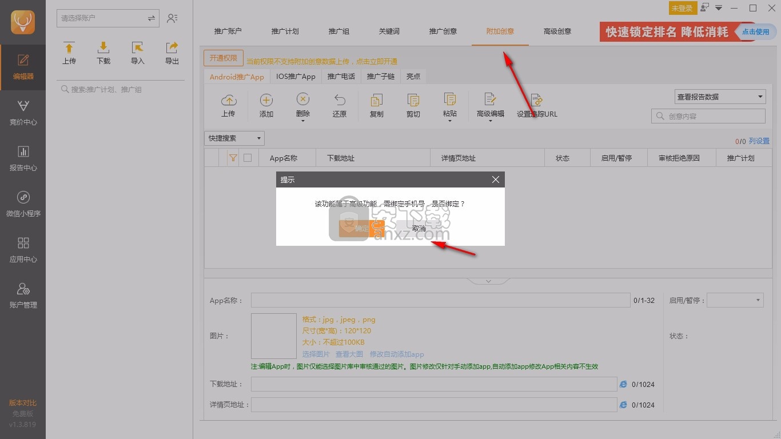Image resolution: width=781 pixels, height=439 pixels.
Task: Open browser icon beside download address field
Action: pos(623,384)
